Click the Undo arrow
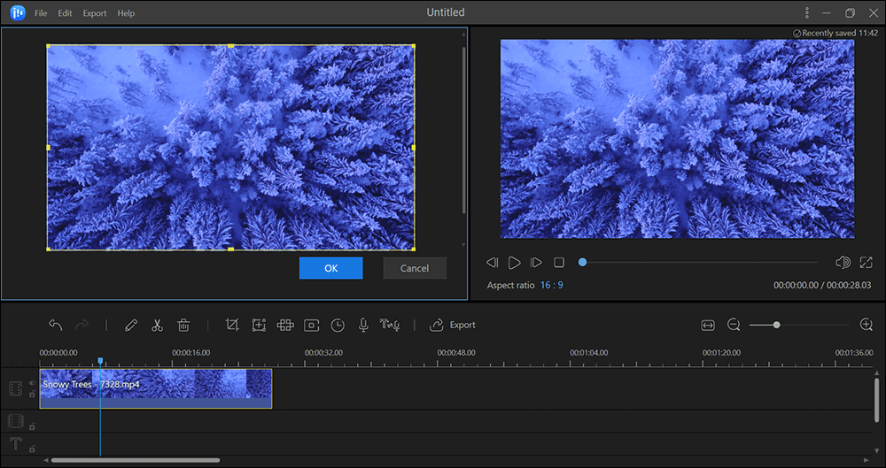Screen dimensions: 886x468 coord(56,326)
